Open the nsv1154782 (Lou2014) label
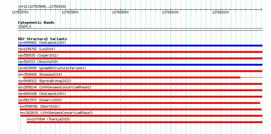The height and width of the screenshot is (134, 271). click(x=37, y=49)
